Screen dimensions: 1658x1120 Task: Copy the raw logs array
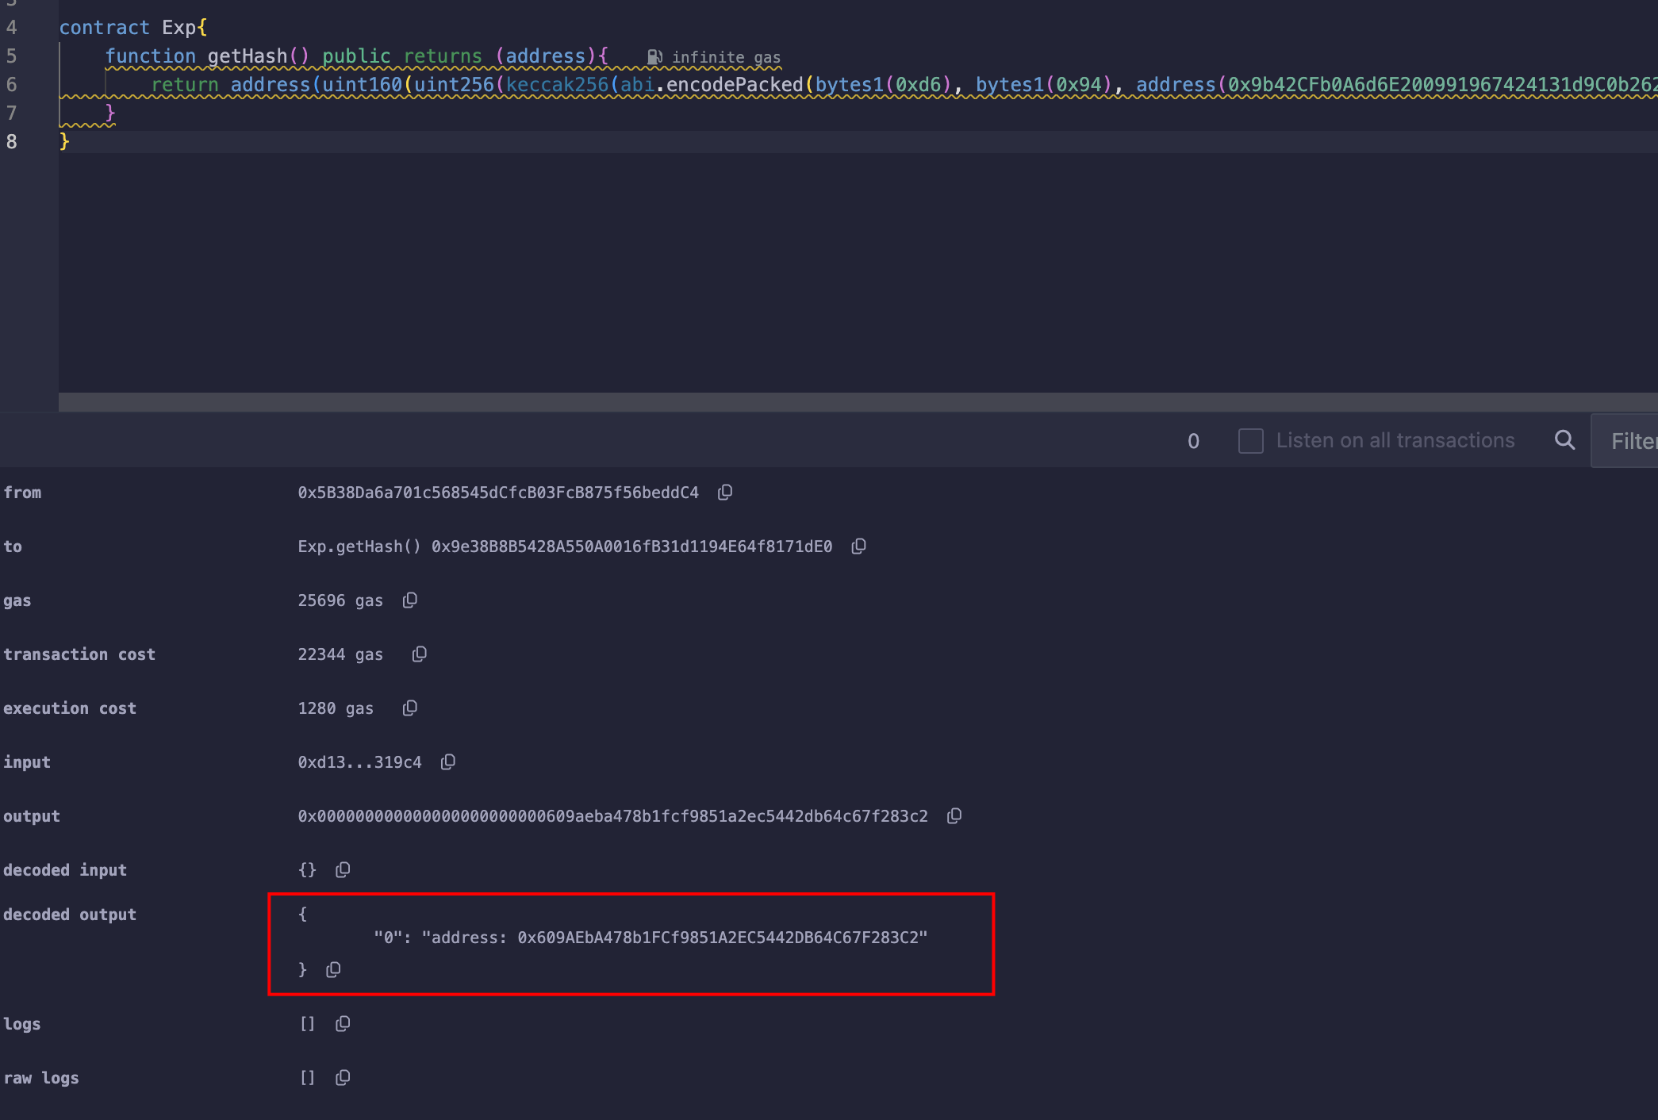tap(343, 1078)
